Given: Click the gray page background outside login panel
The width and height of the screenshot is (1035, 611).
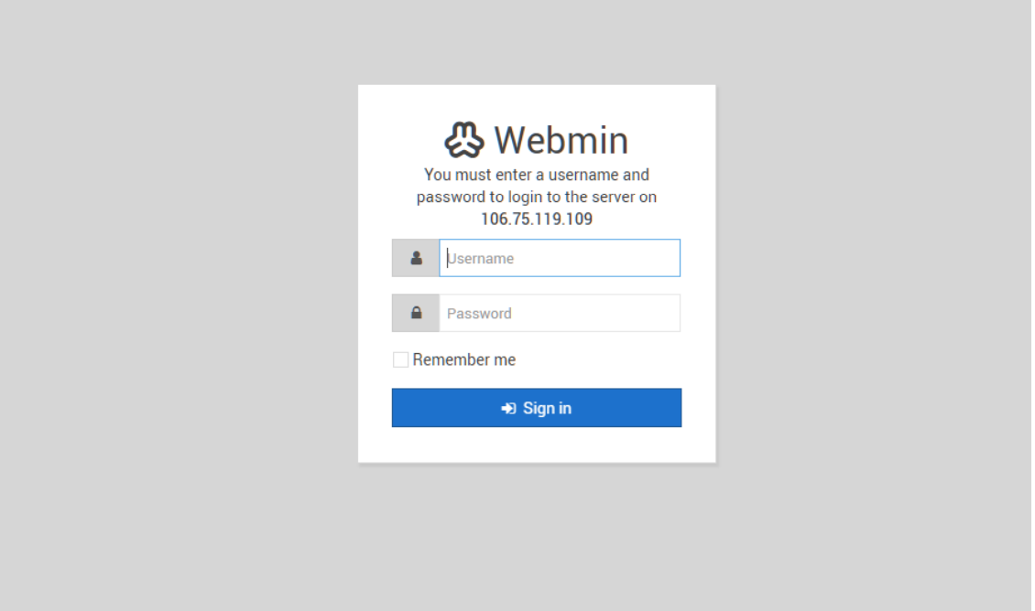Looking at the screenshot, I should tap(179, 303).
